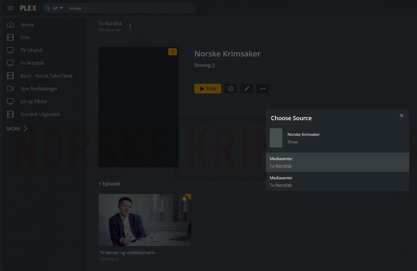Open Nordisk Utgivelse library
Screen dimensions: 417x271
click(40, 114)
